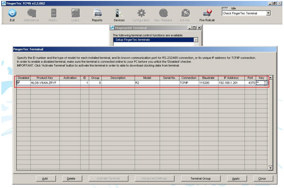The image size is (284, 188).
Task: Select the IP Address cell 192.168.1.201
Action: (231, 83)
